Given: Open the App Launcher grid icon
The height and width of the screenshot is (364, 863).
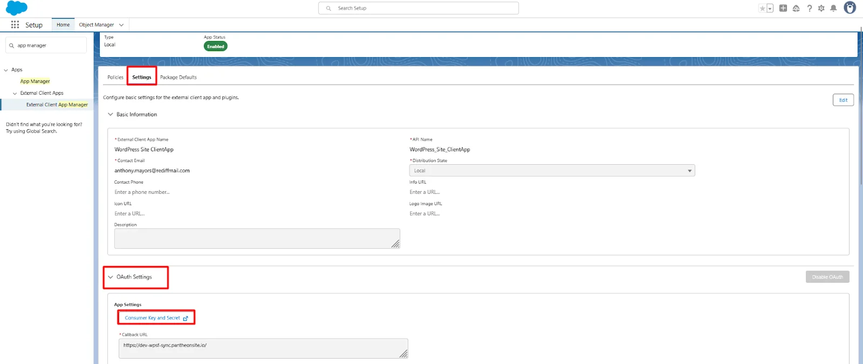Looking at the screenshot, I should [15, 25].
